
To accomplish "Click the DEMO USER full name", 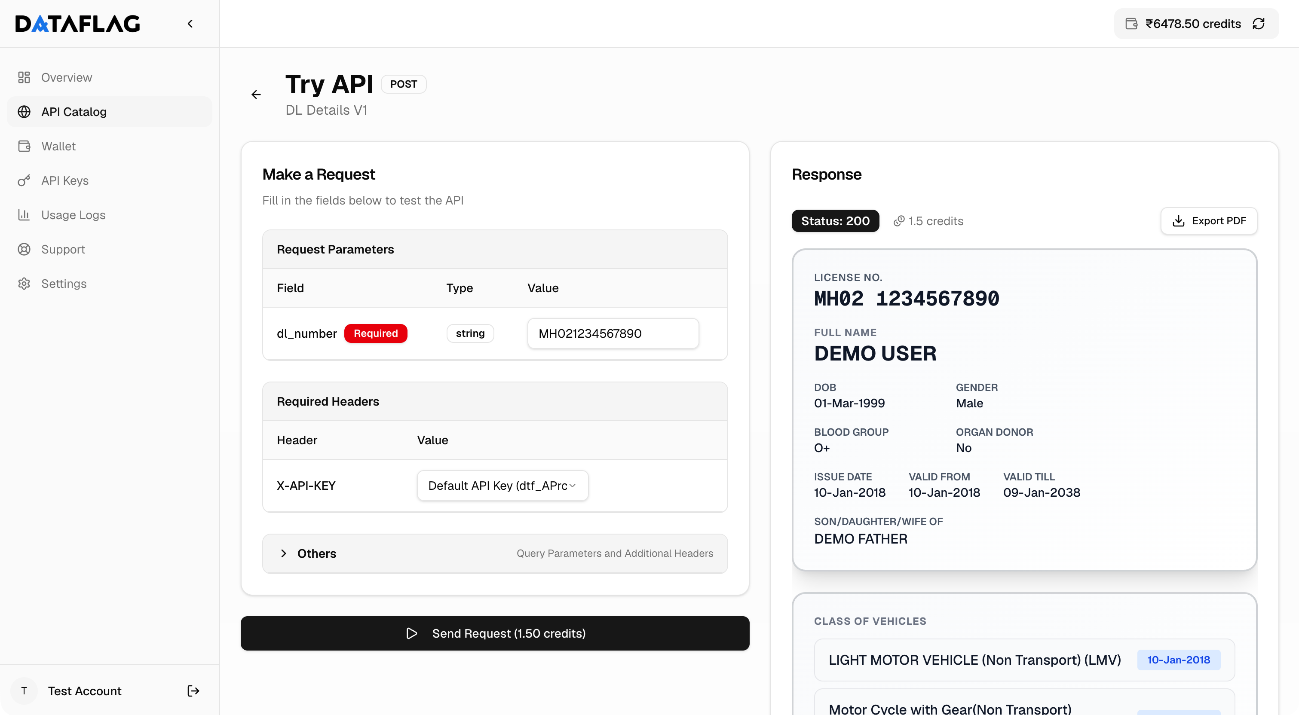I will point(875,354).
